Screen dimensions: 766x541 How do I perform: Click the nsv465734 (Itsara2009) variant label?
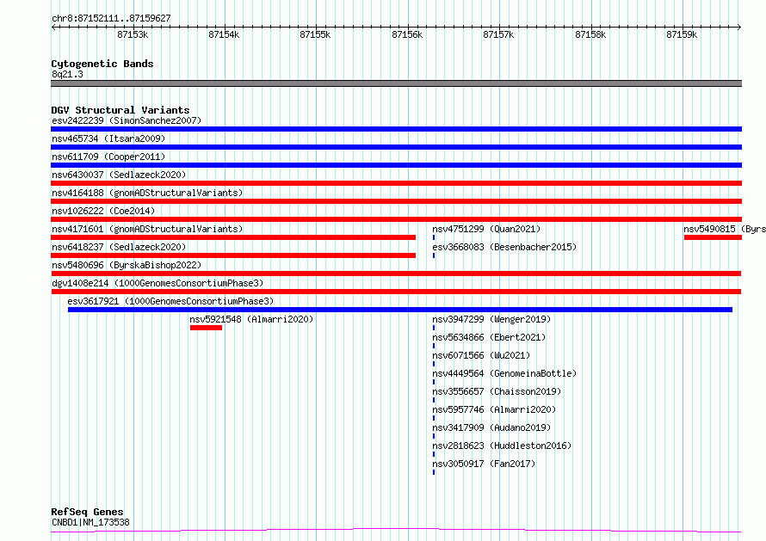(x=108, y=138)
